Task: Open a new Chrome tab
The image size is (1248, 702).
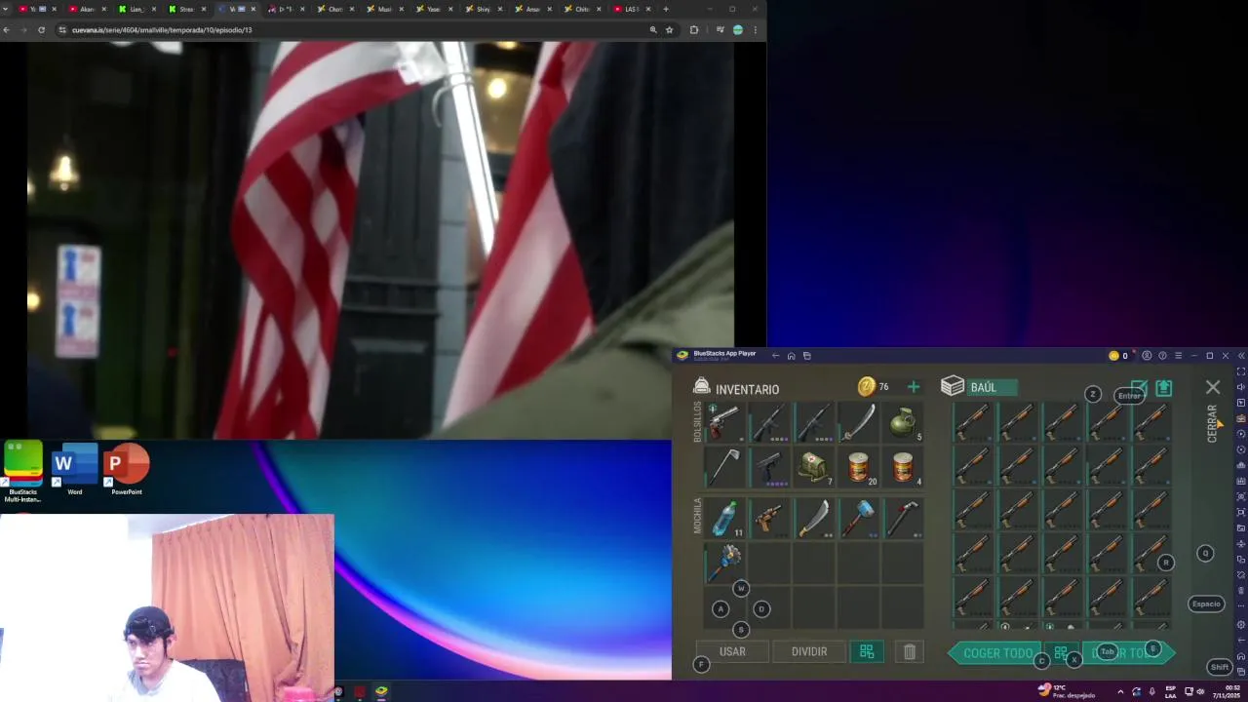Action: [x=666, y=9]
